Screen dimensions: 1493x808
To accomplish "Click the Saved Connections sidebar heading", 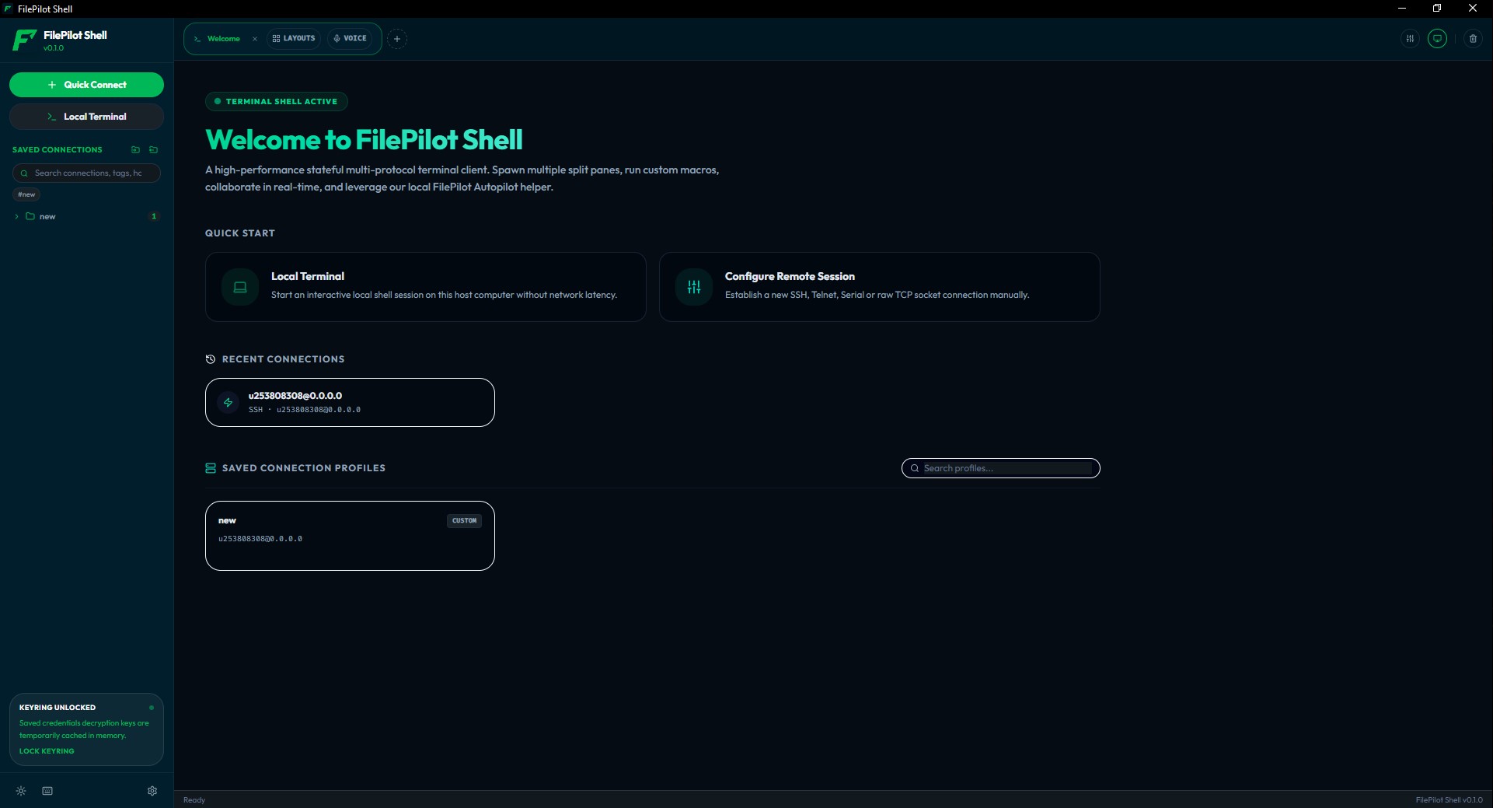I will 58,149.
